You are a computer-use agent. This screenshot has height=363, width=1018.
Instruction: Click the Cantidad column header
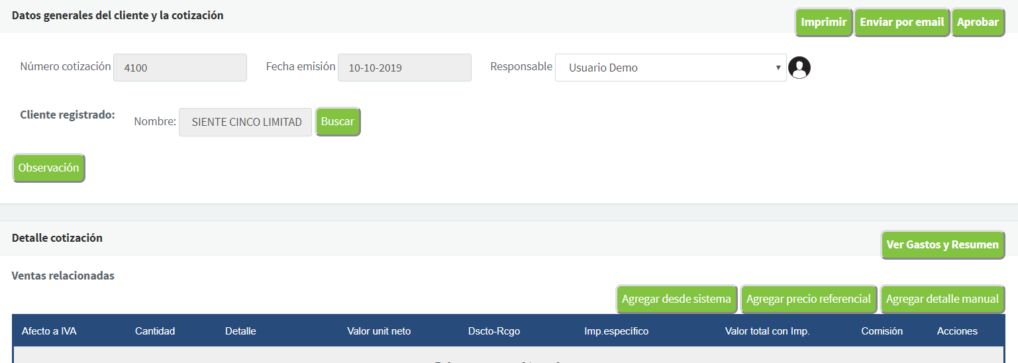(155, 331)
